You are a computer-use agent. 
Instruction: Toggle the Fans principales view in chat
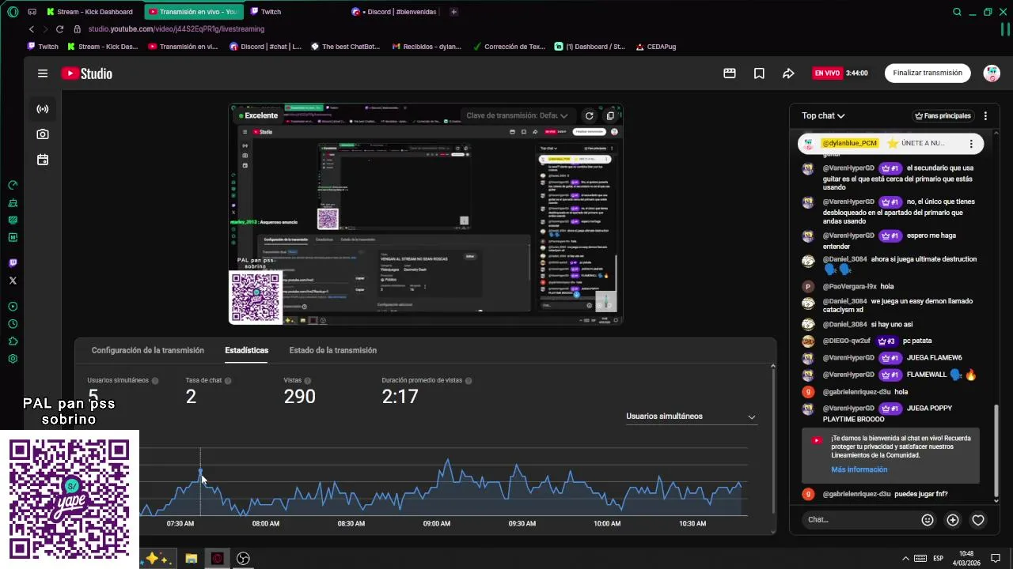[x=943, y=115]
